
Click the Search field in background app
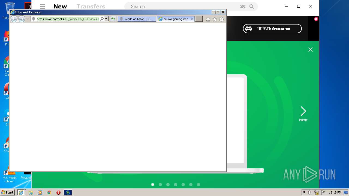(x=183, y=7)
